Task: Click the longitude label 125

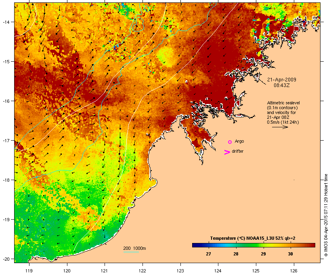Action: [x=256, y=271]
